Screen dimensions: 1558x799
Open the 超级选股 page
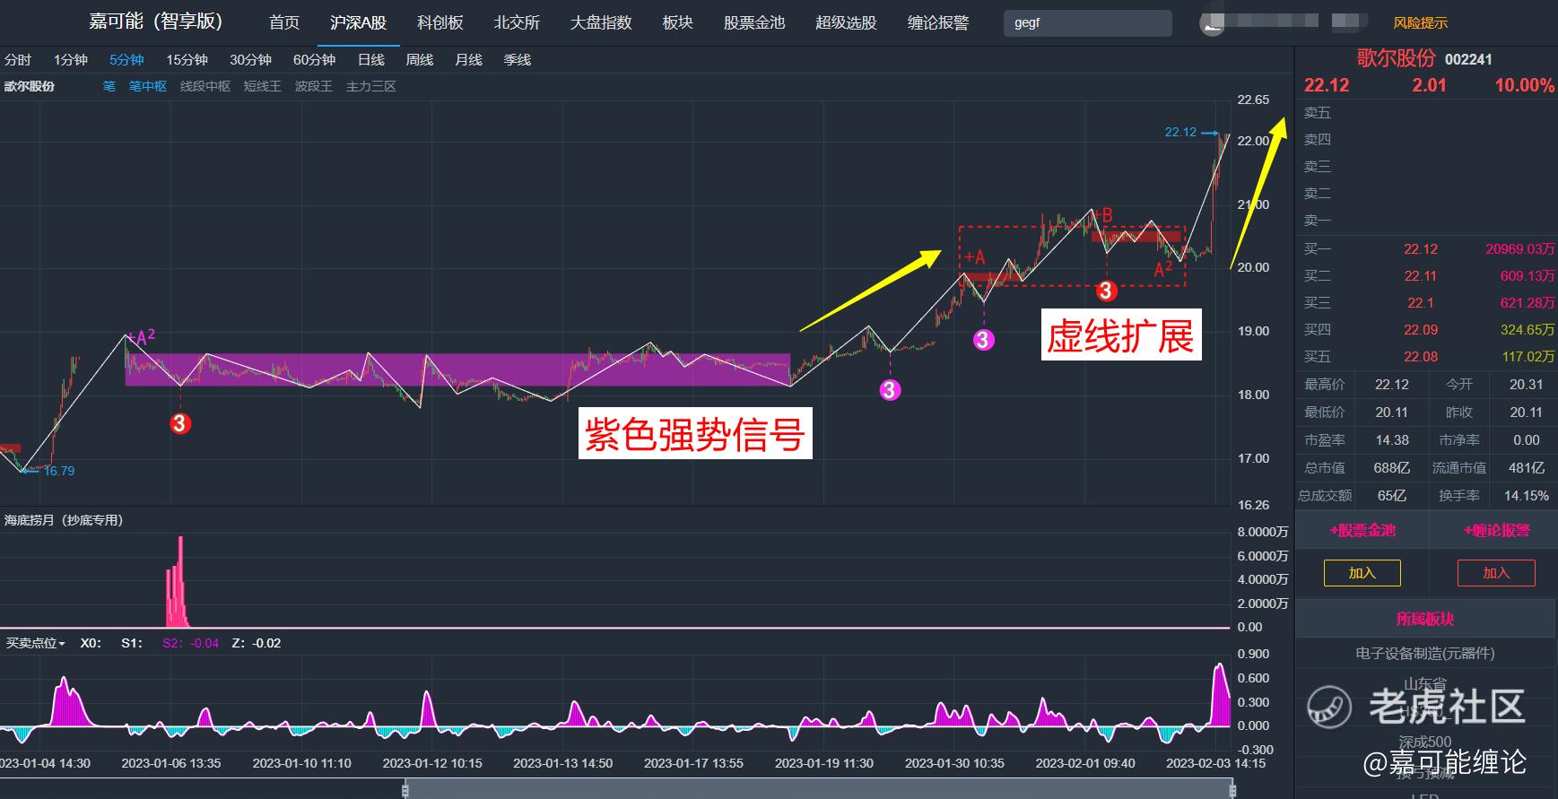tap(846, 22)
